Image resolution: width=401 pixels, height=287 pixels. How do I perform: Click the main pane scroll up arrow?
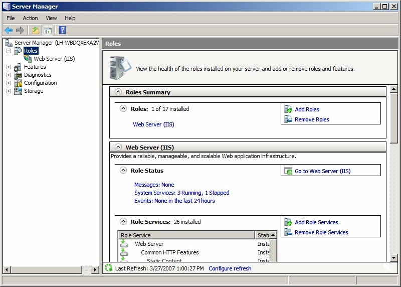point(393,89)
